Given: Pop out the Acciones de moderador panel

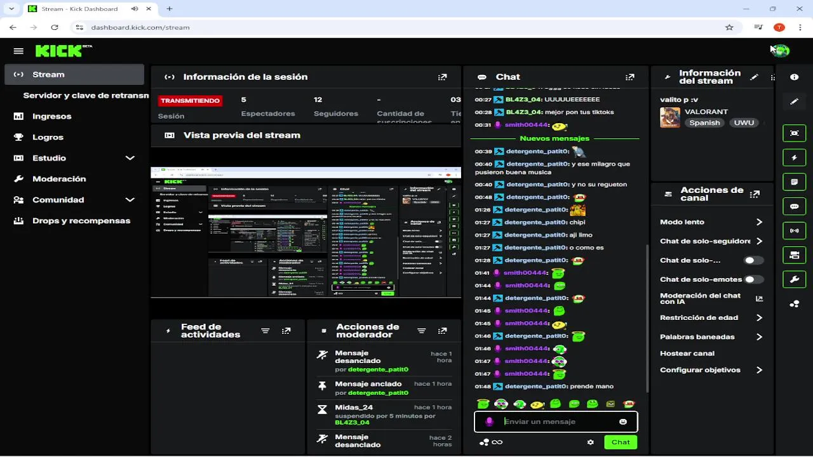Looking at the screenshot, I should [x=443, y=331].
